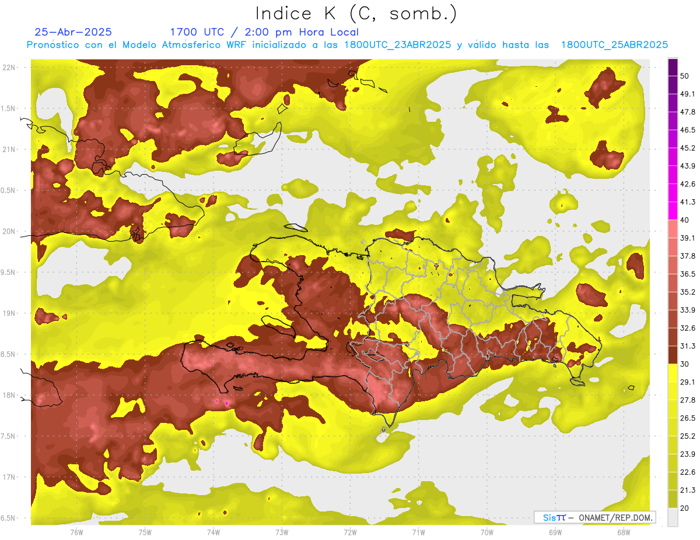Click the 'Indice K (C, somb.)' map title
The width and height of the screenshot is (700, 540).
(356, 13)
